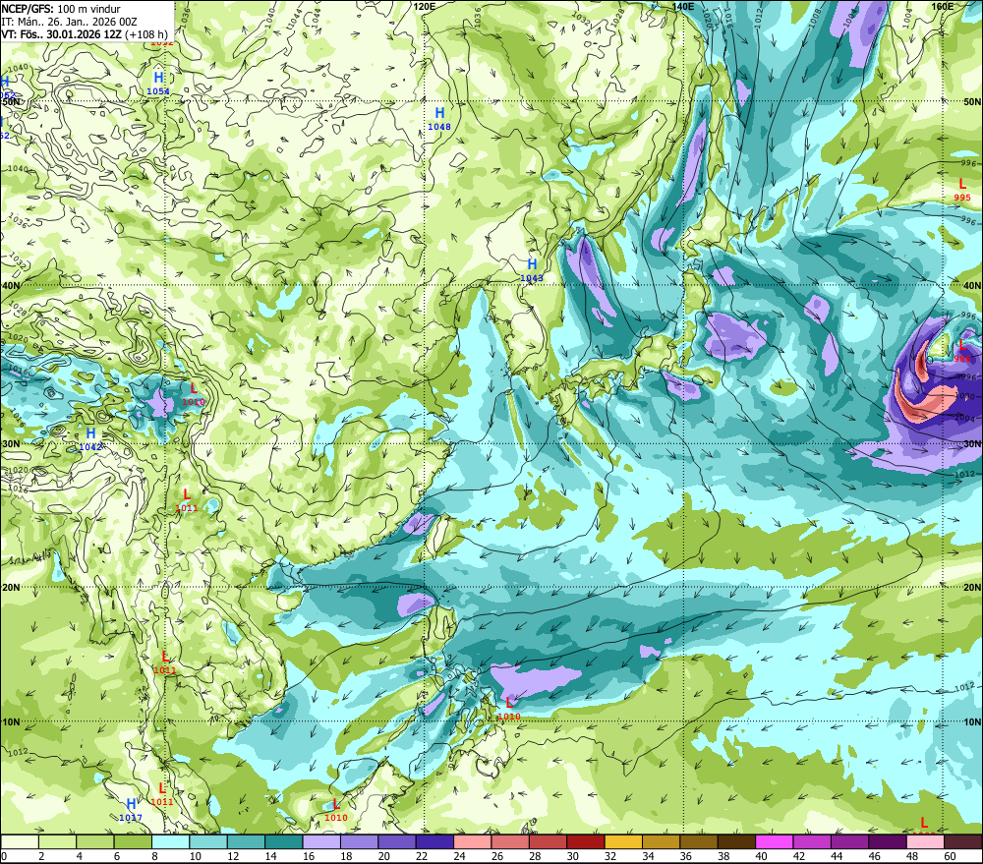983x864 pixels.
Task: Click legend scale value 16
Action: click(x=309, y=856)
